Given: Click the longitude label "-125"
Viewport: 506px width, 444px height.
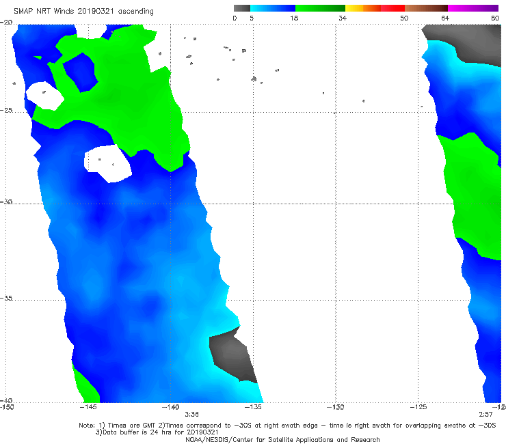Looking at the screenshot, I should pyautogui.click(x=418, y=407).
